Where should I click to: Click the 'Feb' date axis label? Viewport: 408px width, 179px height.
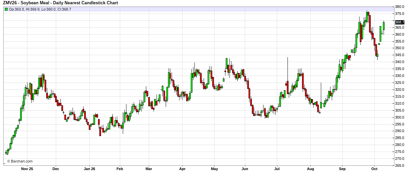(120, 169)
